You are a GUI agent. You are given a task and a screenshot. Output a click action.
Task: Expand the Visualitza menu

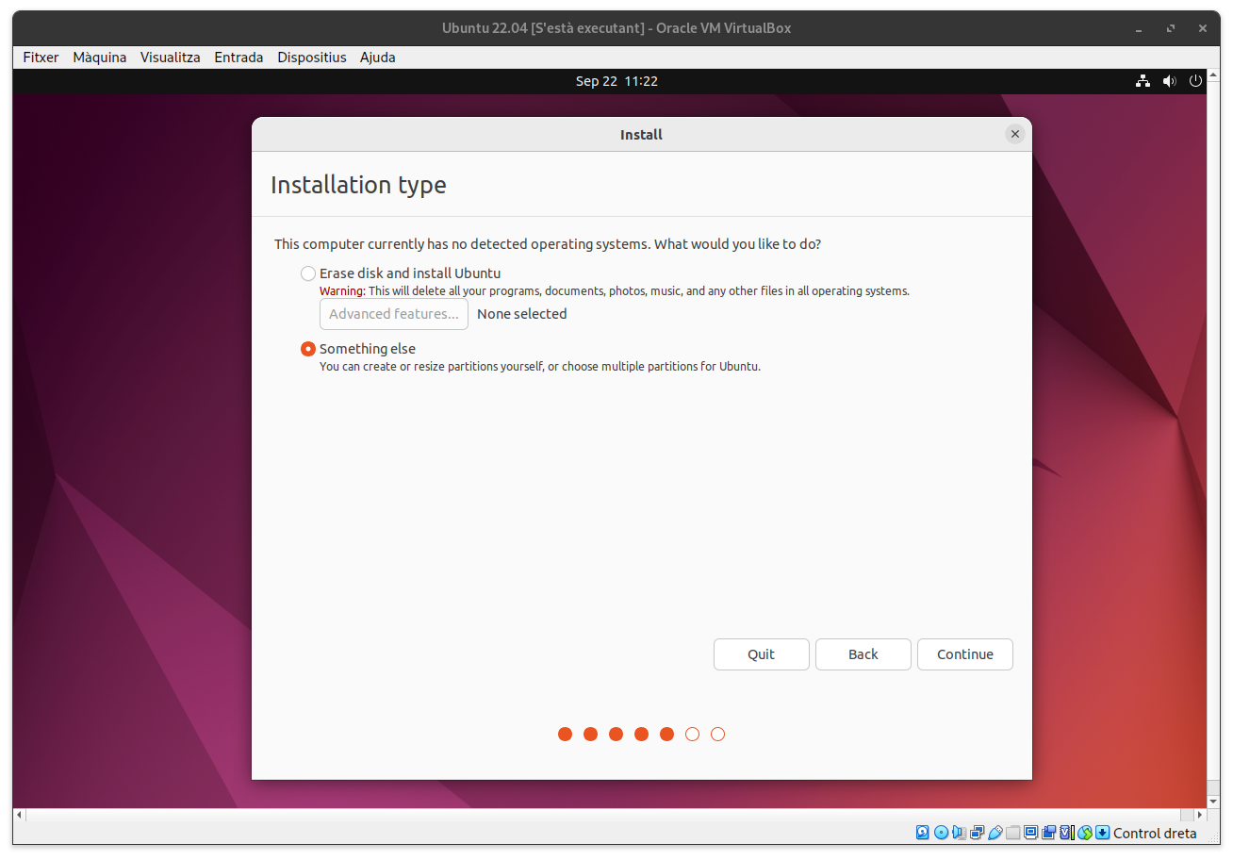tap(170, 58)
